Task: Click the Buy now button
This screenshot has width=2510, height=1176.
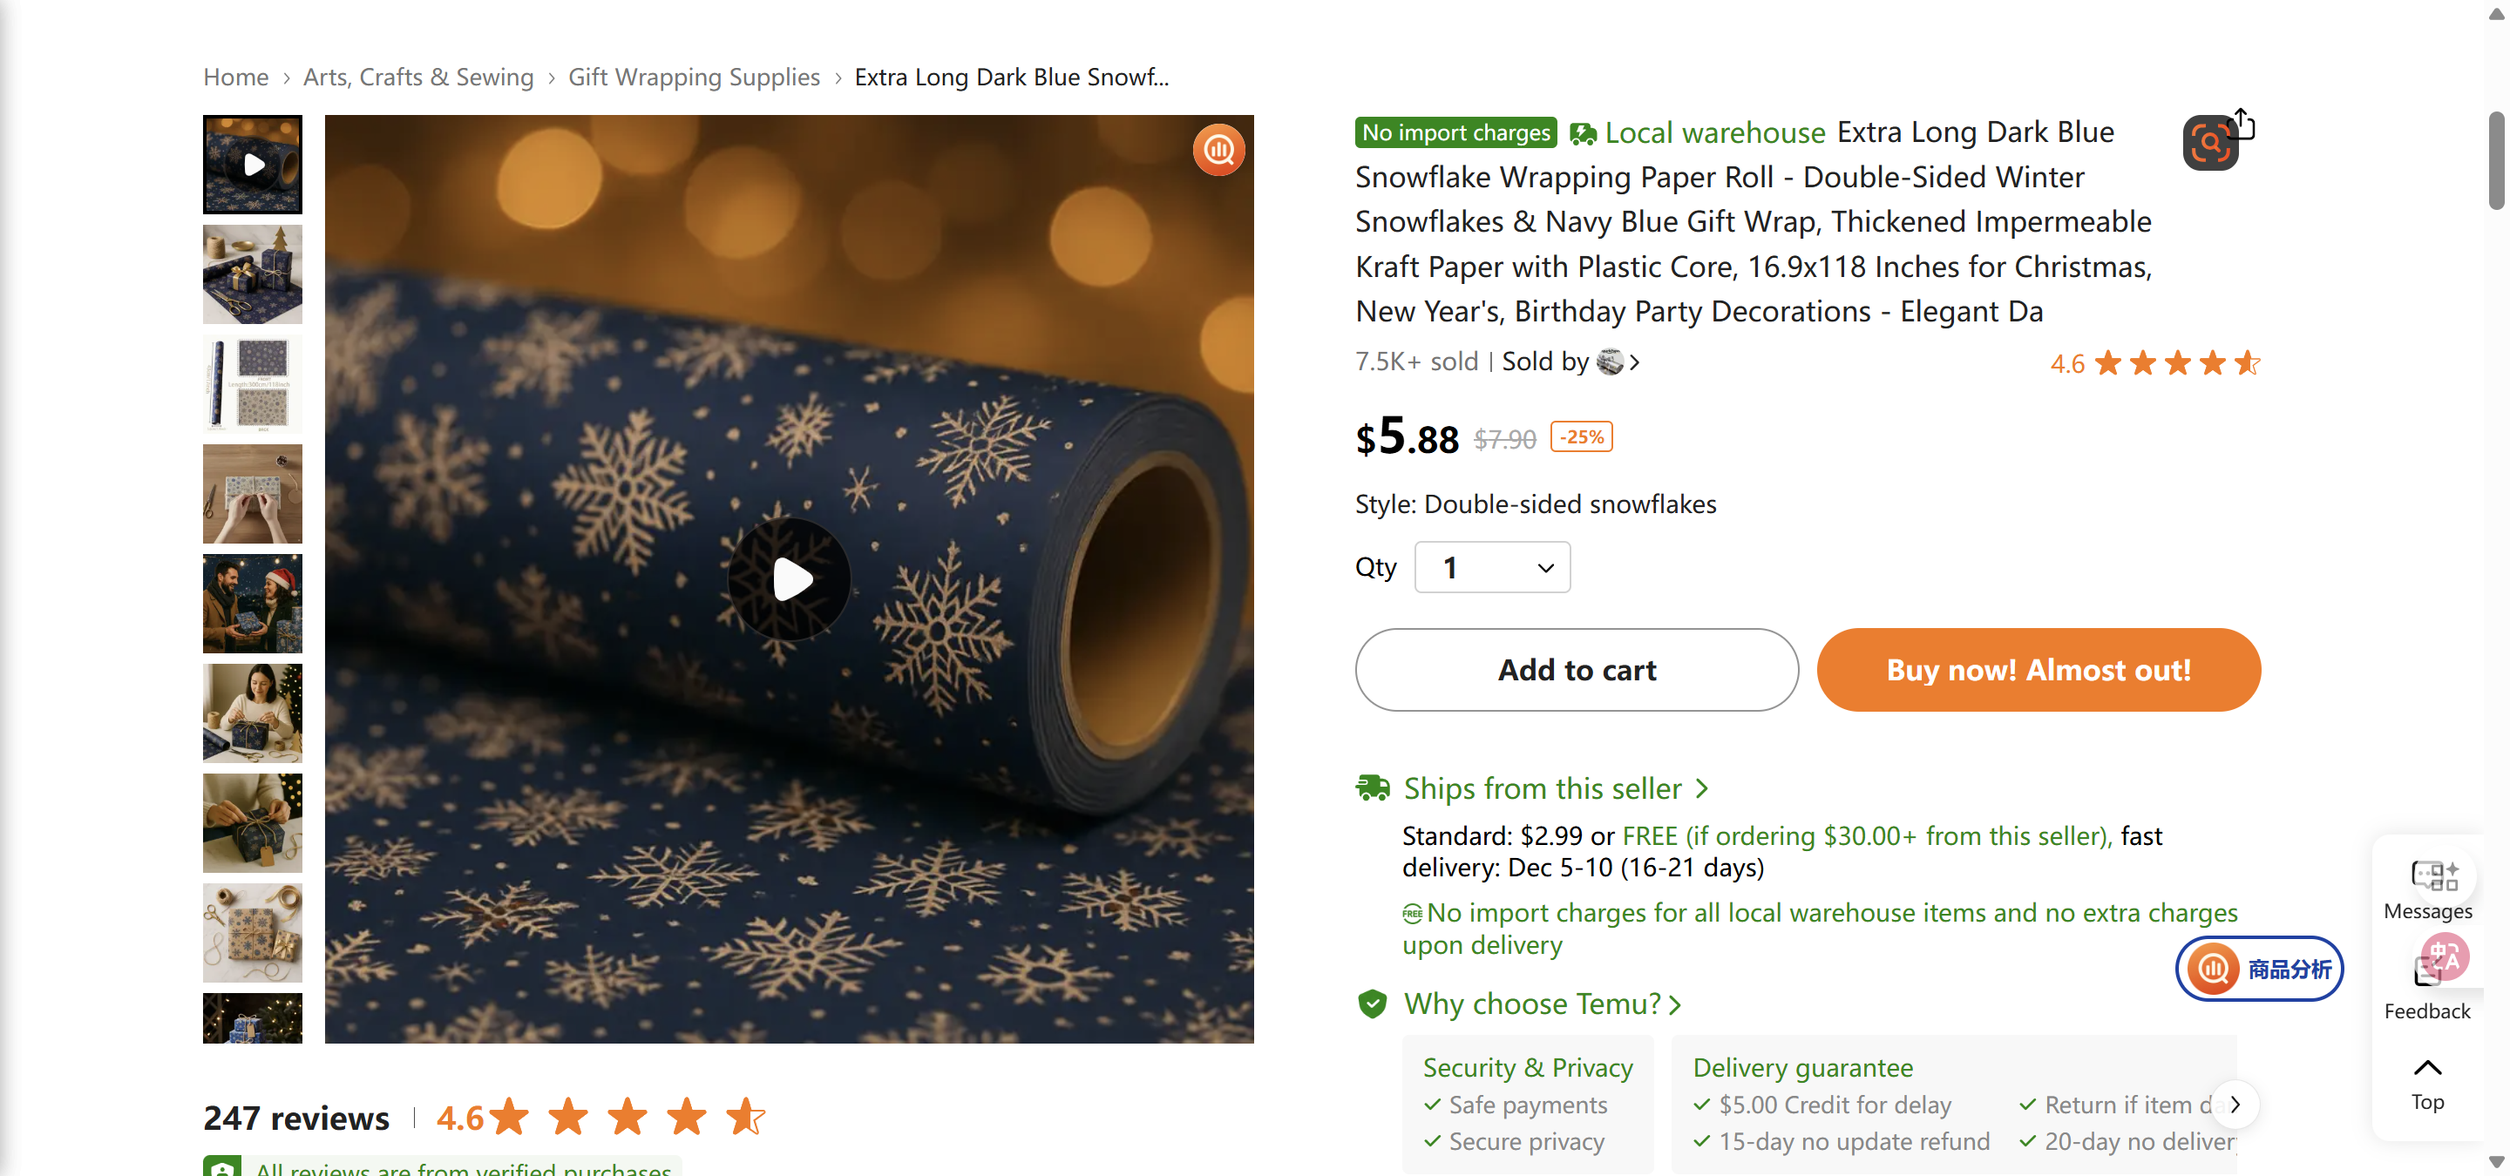Action: pos(2038,669)
